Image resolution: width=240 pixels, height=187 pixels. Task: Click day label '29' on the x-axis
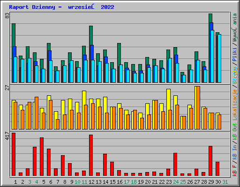[x=211, y=182]
